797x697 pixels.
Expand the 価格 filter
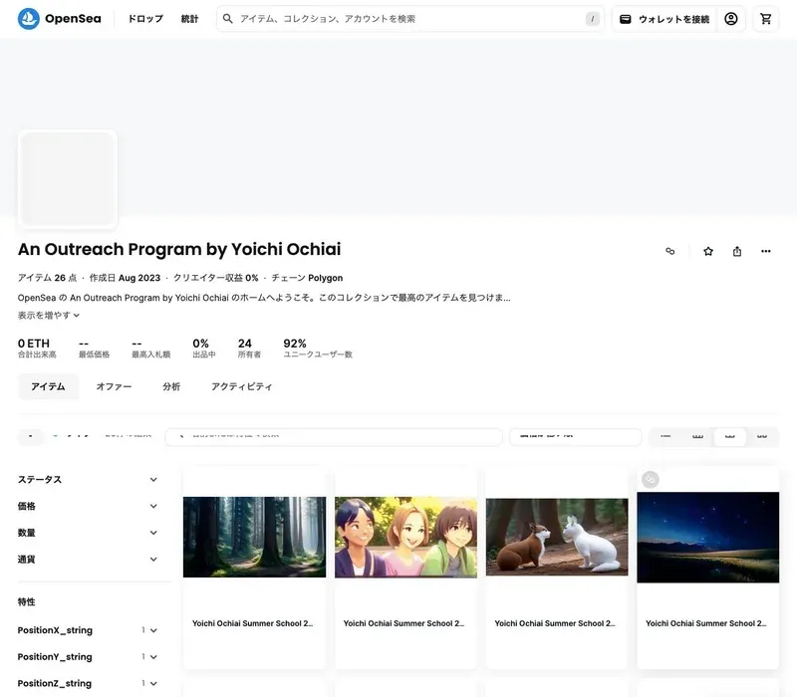click(88, 506)
